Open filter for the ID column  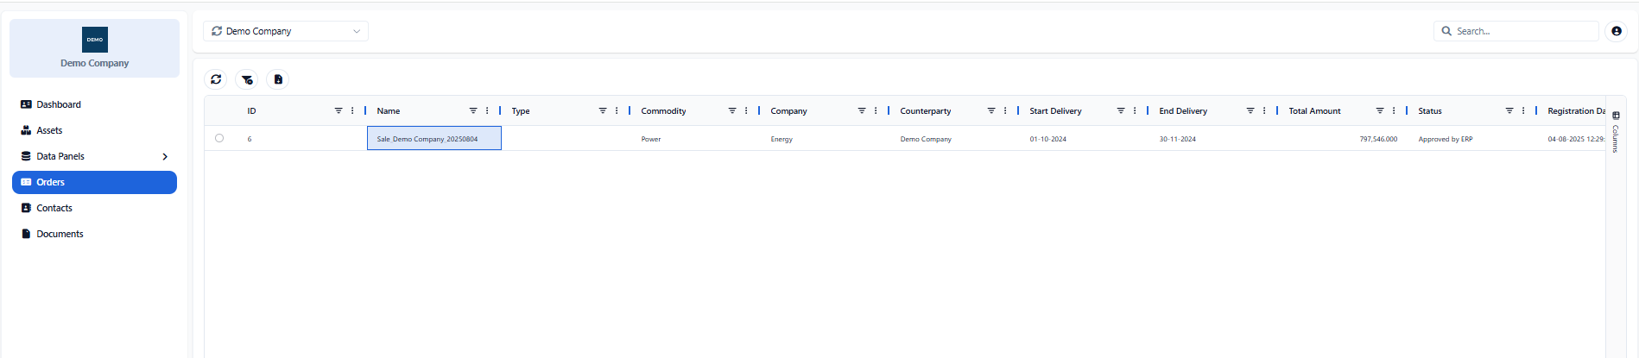point(339,110)
